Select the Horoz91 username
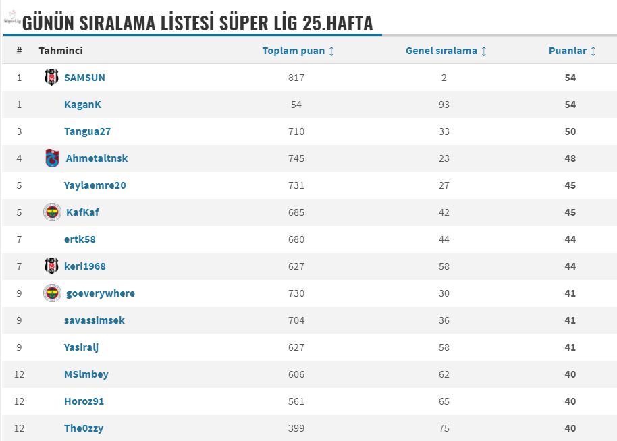Image resolution: width=617 pixels, height=441 pixels. point(84,401)
